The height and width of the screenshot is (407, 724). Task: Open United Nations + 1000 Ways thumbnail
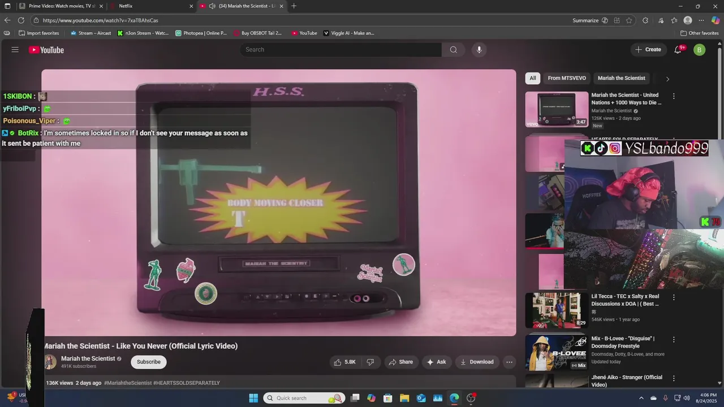(x=557, y=109)
